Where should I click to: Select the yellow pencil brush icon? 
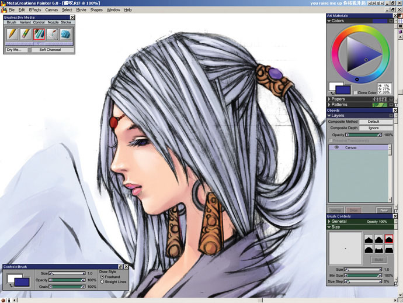pos(12,35)
